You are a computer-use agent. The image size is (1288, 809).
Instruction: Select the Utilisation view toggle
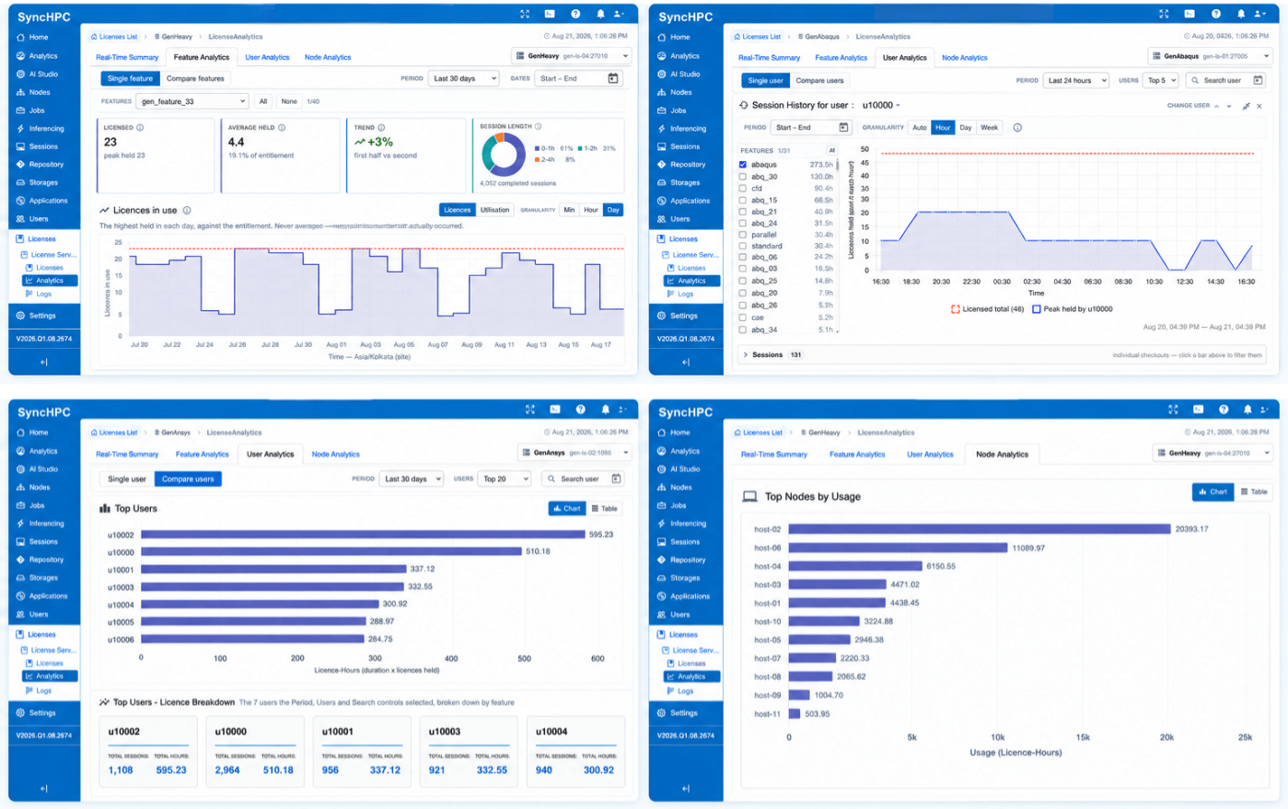(494, 210)
